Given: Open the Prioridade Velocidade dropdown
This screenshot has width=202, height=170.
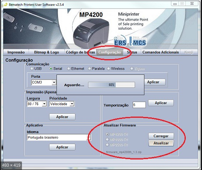Looking at the screenshot, I should 72,104.
